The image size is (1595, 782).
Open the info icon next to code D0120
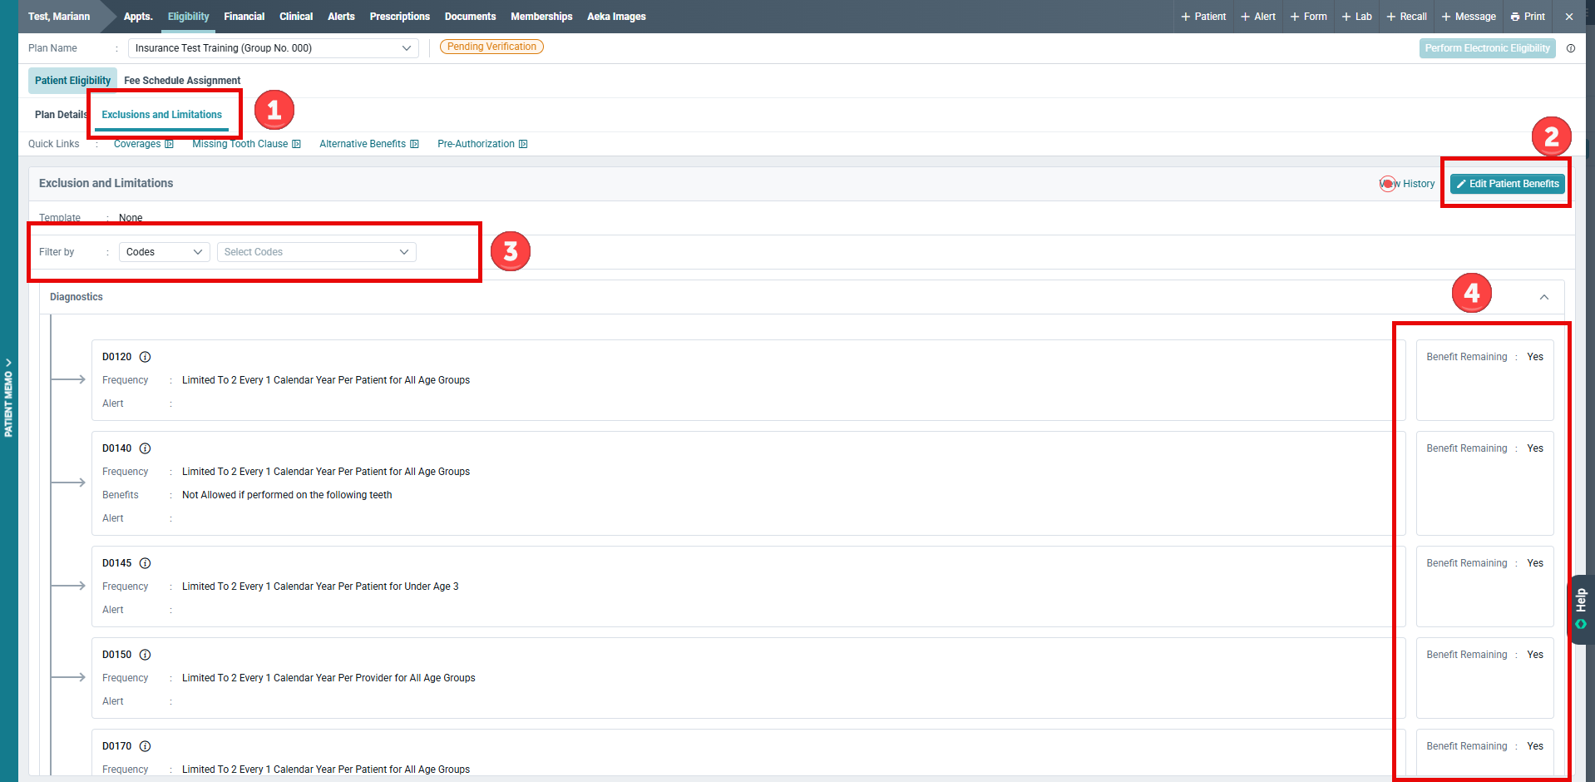[x=145, y=357]
